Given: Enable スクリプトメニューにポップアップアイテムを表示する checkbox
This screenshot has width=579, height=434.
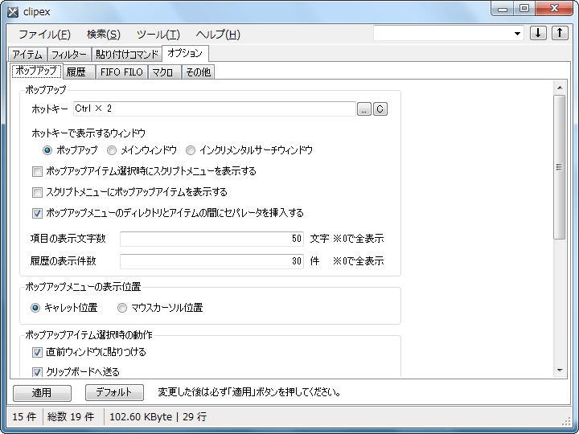Looking at the screenshot, I should coord(37,192).
